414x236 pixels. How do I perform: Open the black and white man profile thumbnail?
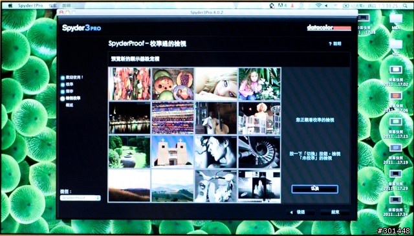[216, 152]
